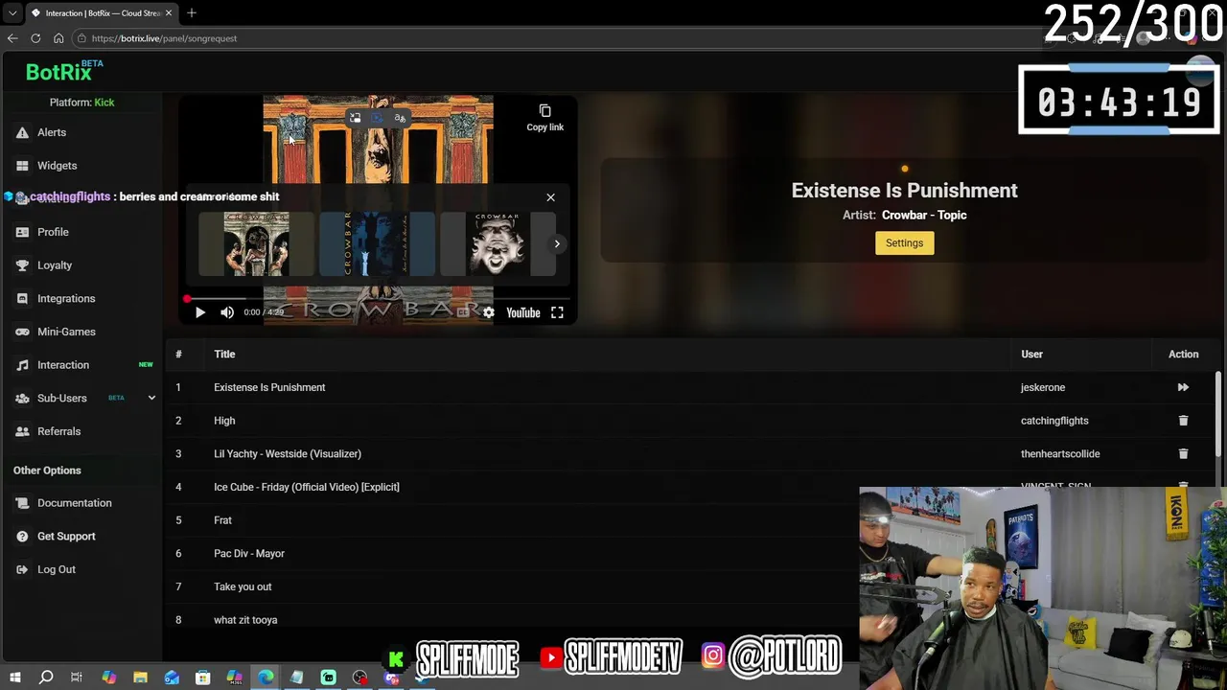Screen dimensions: 1227x690
Task: Click the translate icon above video
Action: click(x=400, y=118)
